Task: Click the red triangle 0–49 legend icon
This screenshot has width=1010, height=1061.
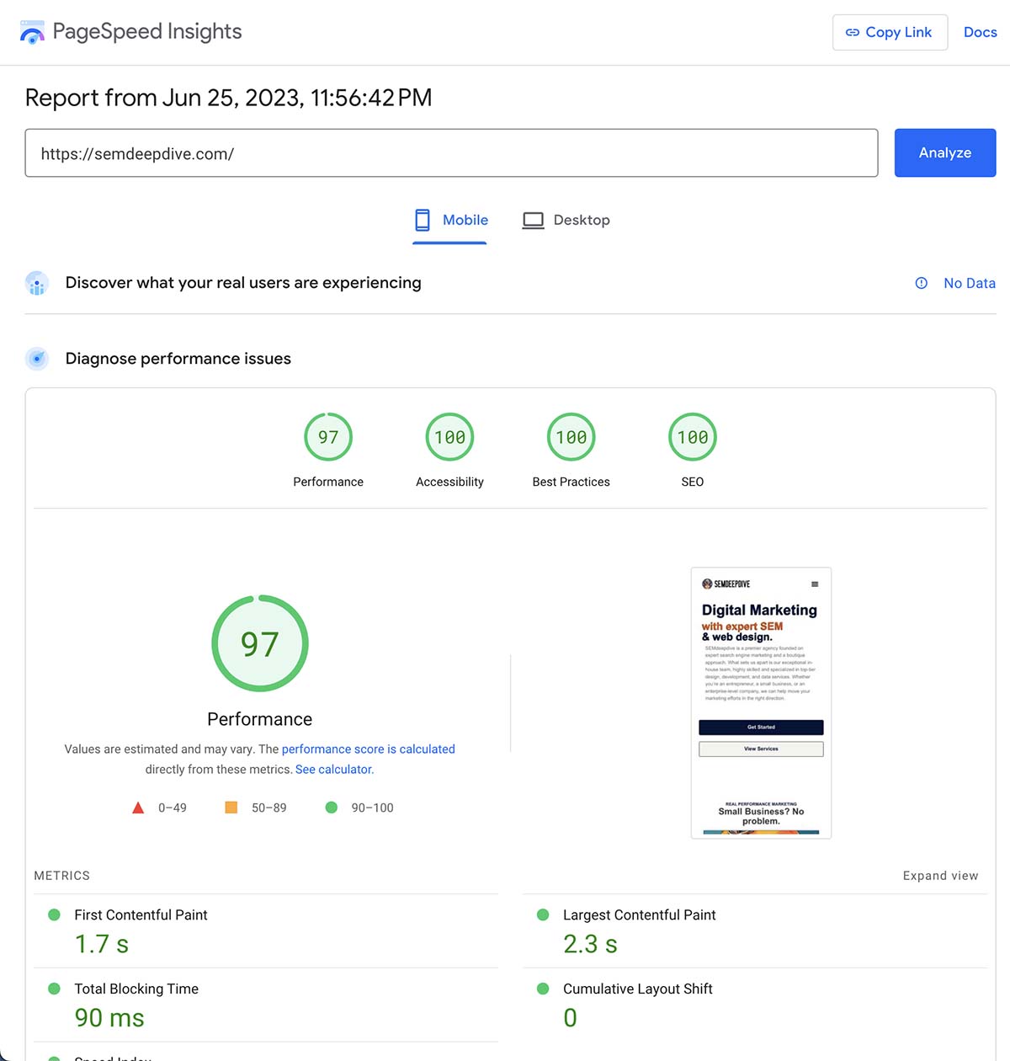Action: coord(138,808)
